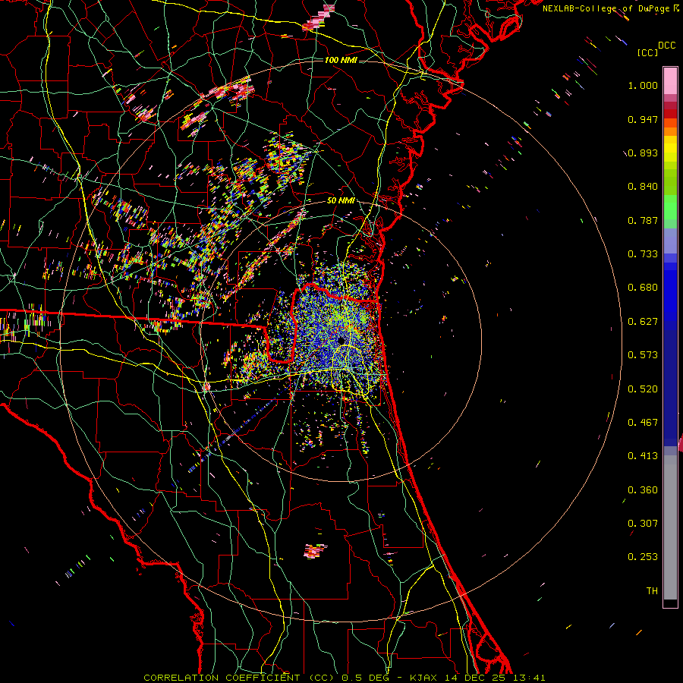Click the 0.733 value on color scale
The height and width of the screenshot is (683, 683).
[x=643, y=254]
